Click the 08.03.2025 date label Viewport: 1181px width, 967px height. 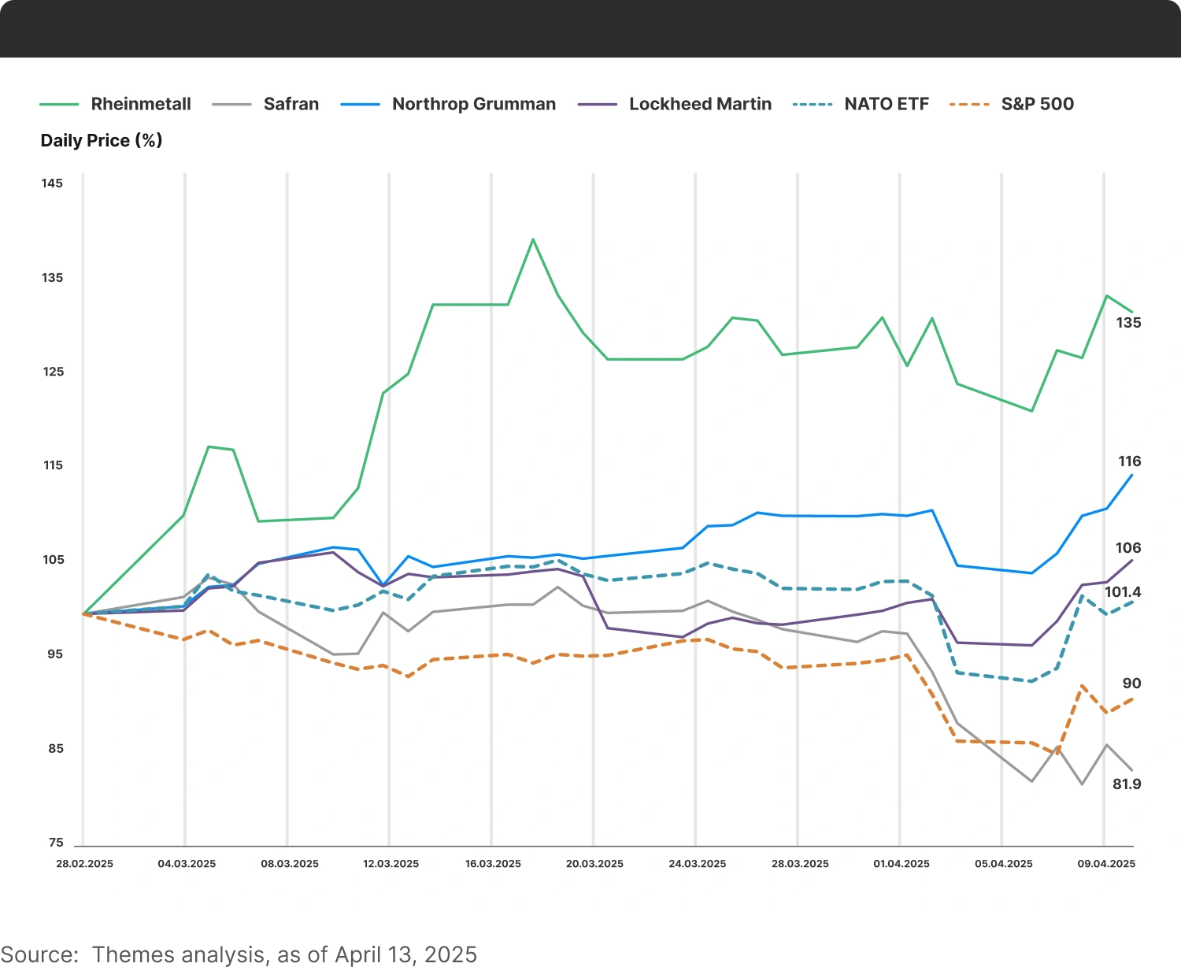pyautogui.click(x=290, y=864)
